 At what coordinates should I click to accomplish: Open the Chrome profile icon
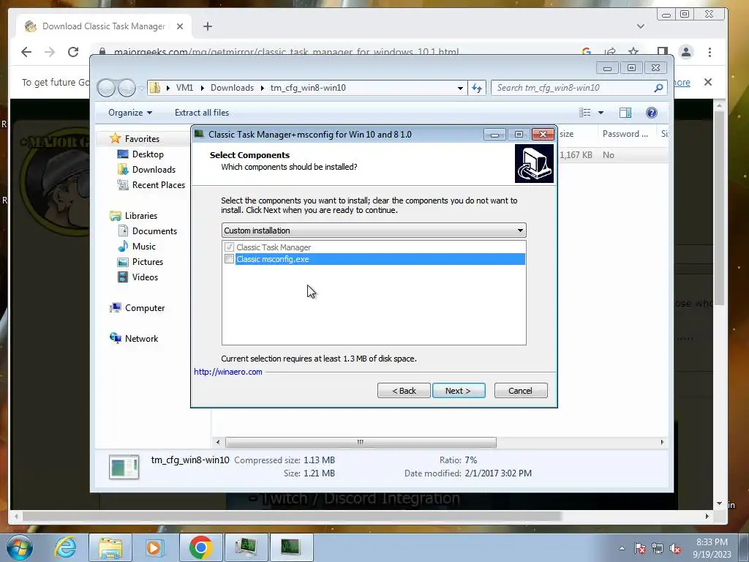coord(686,52)
